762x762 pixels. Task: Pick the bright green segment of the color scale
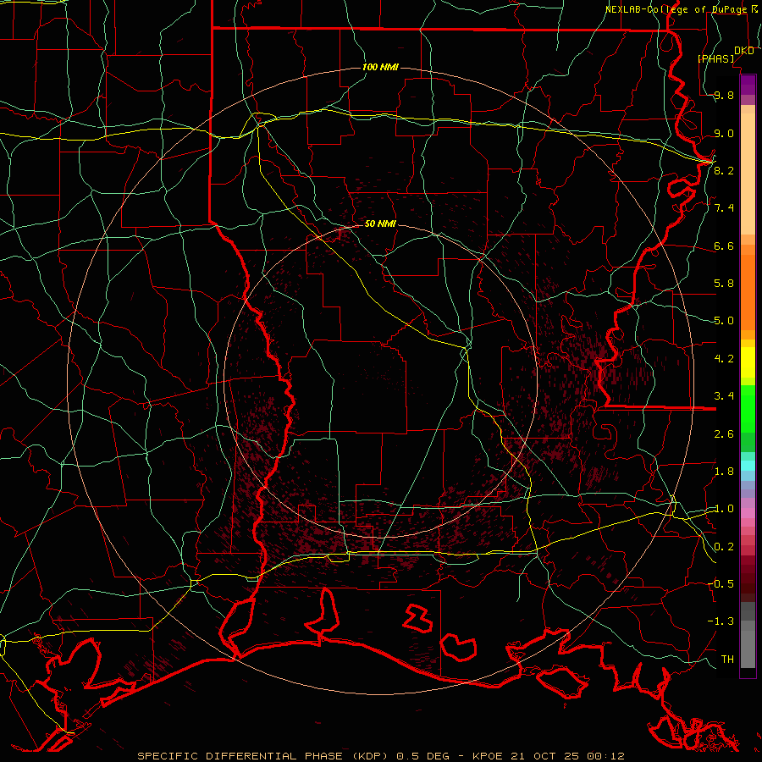pyautogui.click(x=748, y=409)
